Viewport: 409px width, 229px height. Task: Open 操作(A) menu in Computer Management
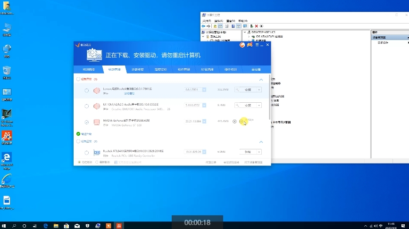(x=218, y=21)
